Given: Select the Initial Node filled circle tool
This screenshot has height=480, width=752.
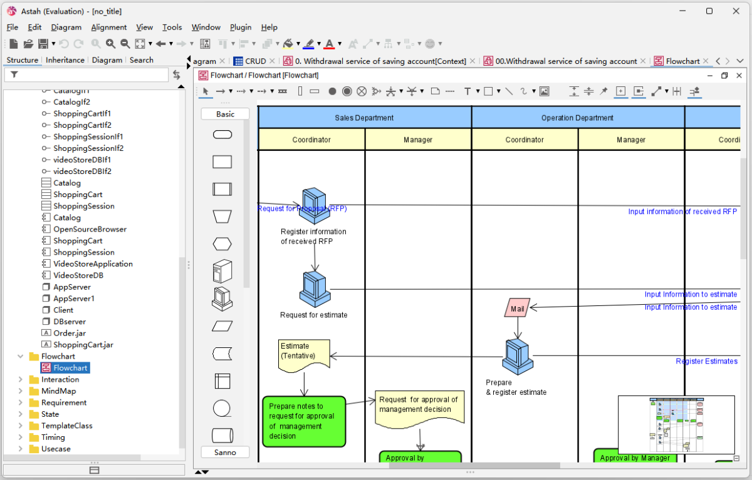Looking at the screenshot, I should pos(332,91).
